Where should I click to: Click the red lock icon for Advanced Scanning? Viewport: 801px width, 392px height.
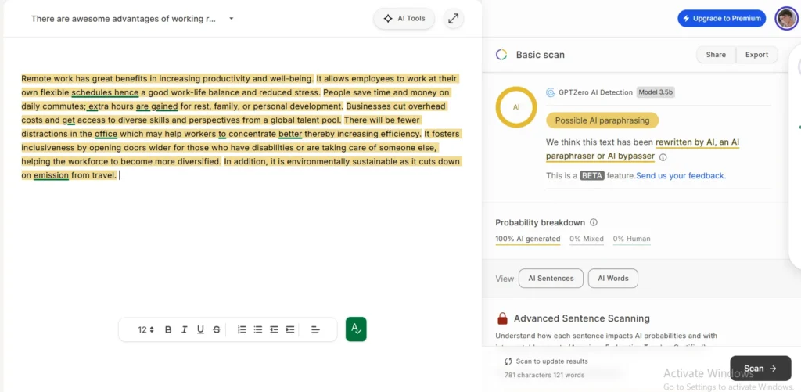[502, 319]
